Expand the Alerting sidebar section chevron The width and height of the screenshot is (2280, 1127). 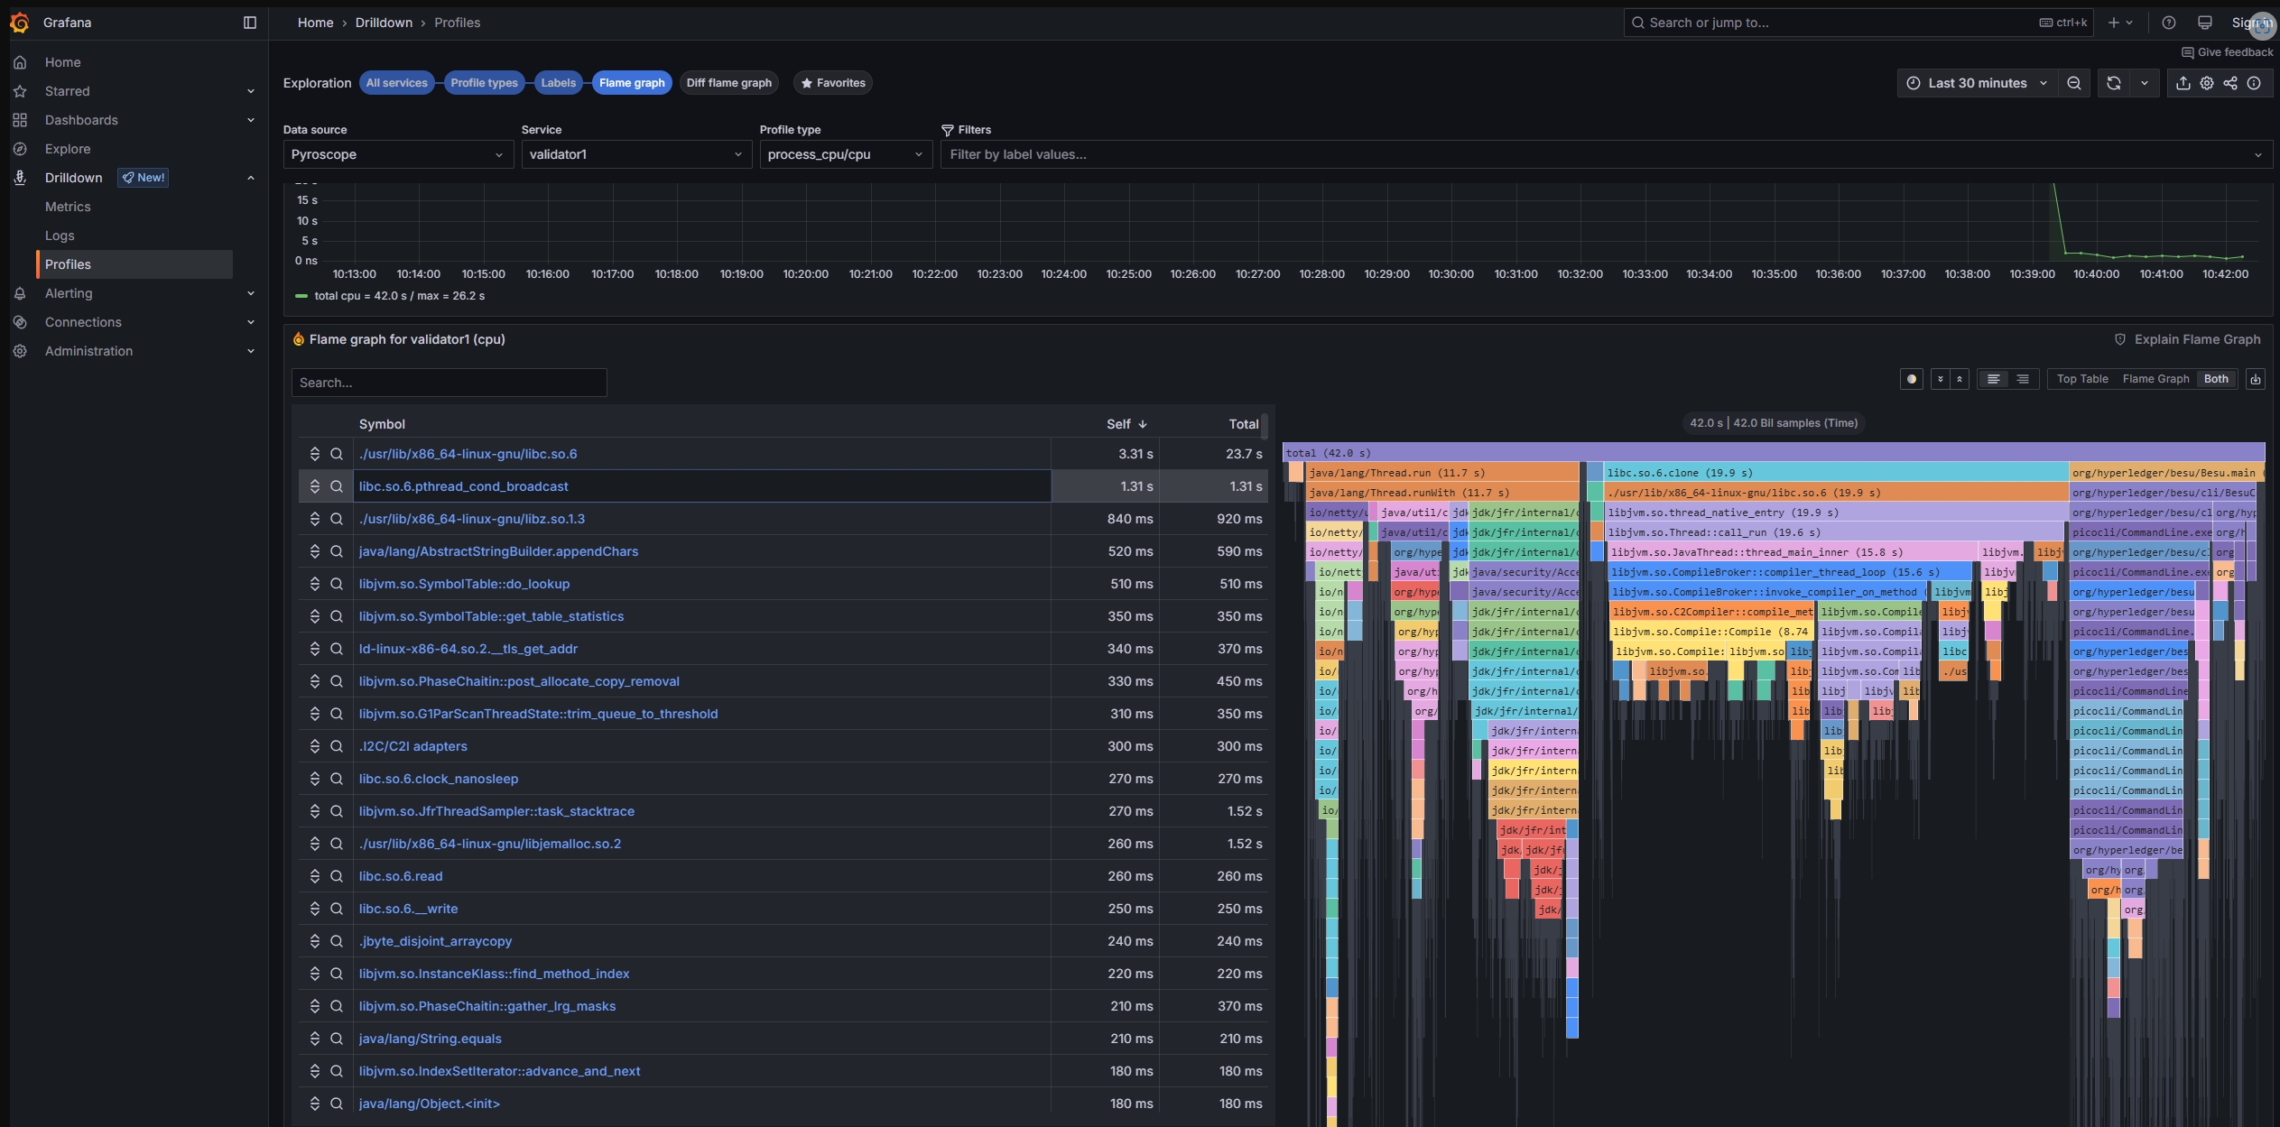pyautogui.click(x=251, y=293)
